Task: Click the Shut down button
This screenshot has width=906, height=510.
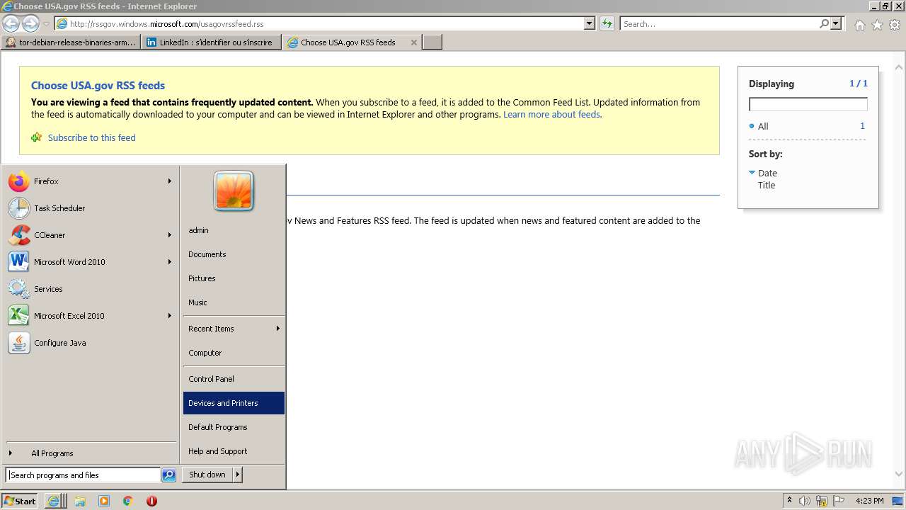Action: [x=207, y=475]
